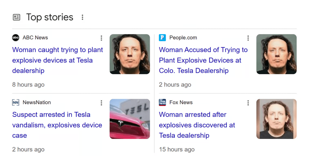Click the Fox News story thumbnail image
Screen dimensions: 314x156
(x=276, y=119)
